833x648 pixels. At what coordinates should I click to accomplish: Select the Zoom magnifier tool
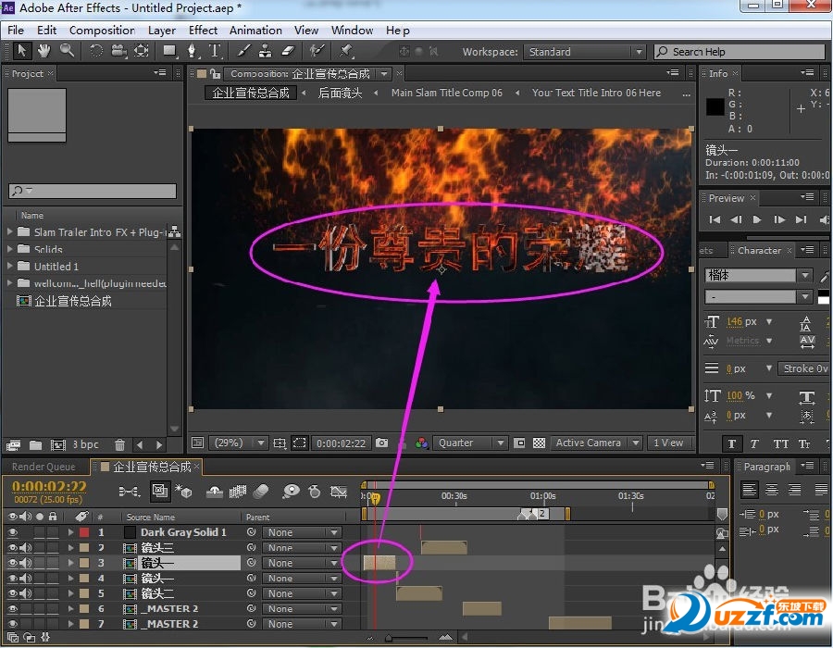coord(67,51)
